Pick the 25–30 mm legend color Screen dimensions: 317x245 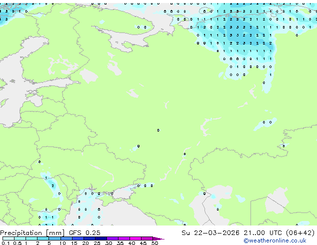[101, 238]
